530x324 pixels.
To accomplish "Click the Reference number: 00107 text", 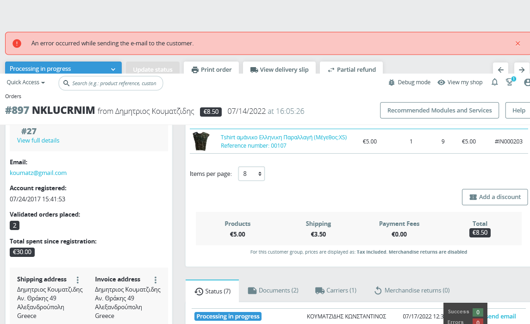I will point(254,146).
